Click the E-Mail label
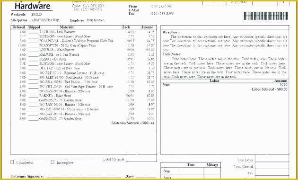 click(133, 10)
